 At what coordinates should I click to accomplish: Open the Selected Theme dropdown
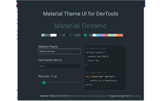(59, 51)
